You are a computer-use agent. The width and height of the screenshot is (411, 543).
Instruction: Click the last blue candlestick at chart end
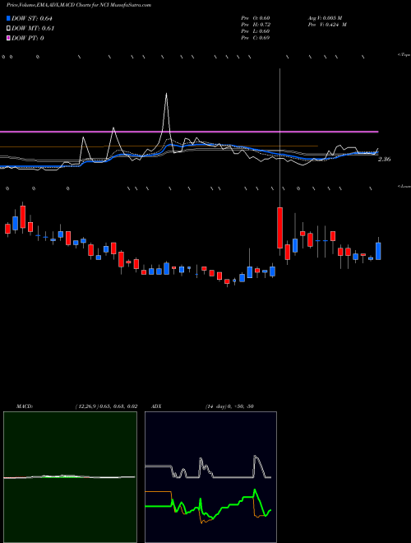pos(378,251)
